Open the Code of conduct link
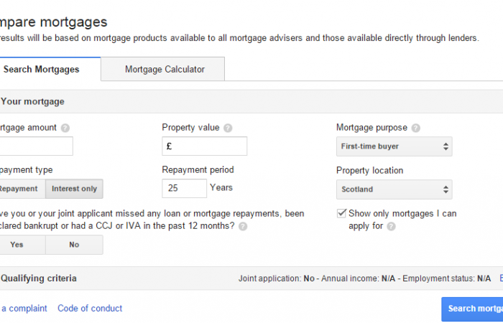The image size is (503, 323). 90,309
